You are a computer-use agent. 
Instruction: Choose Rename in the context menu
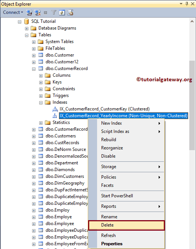[x=126, y=217]
